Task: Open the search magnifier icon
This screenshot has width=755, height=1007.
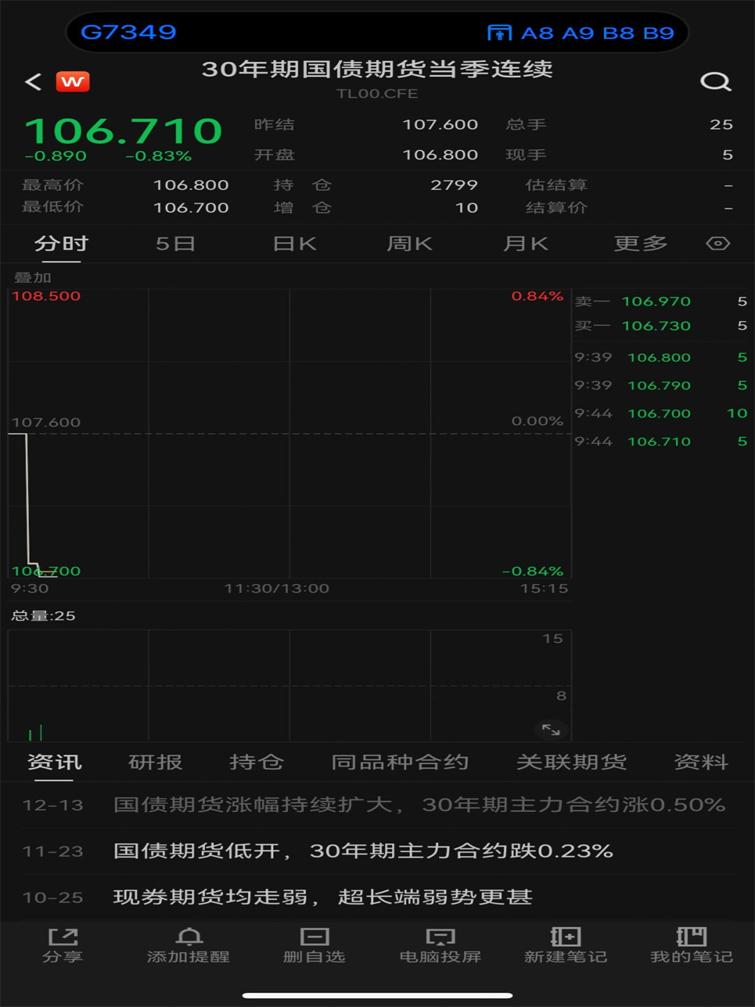Action: tap(715, 82)
